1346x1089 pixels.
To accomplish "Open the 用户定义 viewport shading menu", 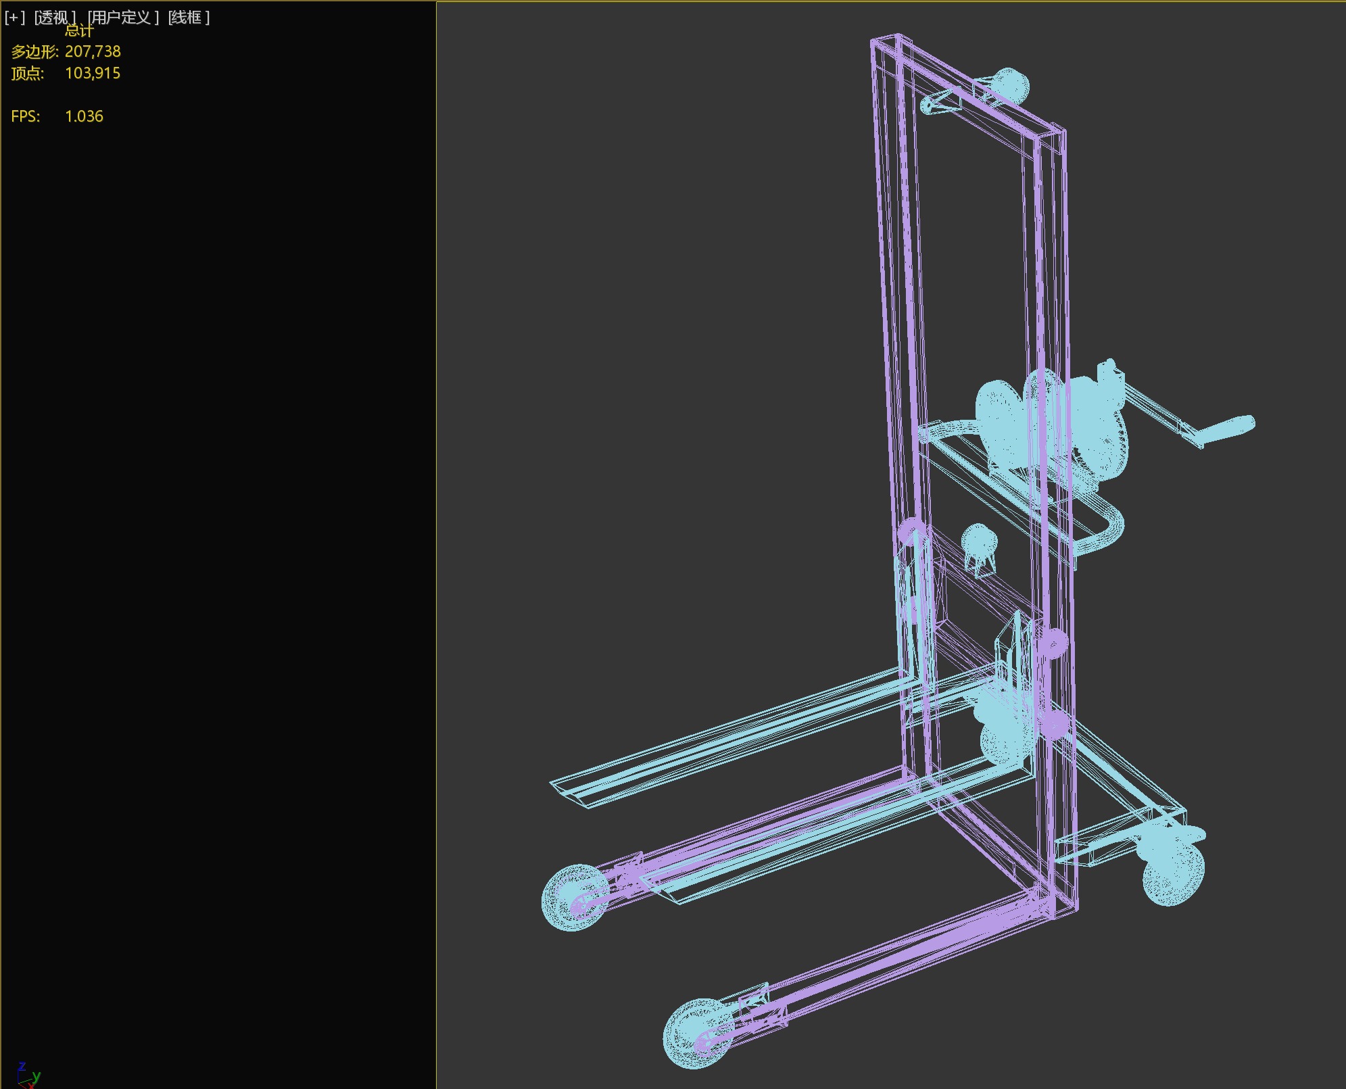I will 123,17.
